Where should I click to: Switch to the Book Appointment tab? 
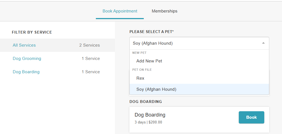(120, 11)
